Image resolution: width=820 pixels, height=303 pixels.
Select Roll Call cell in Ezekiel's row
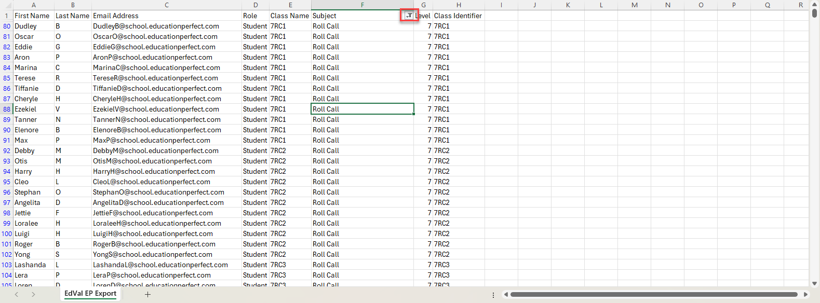[362, 109]
